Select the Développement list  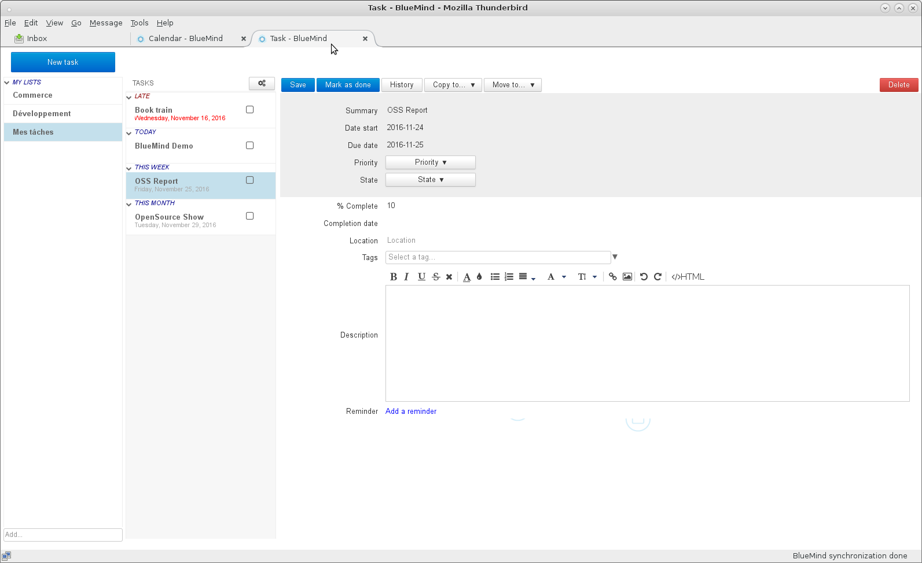(63, 114)
